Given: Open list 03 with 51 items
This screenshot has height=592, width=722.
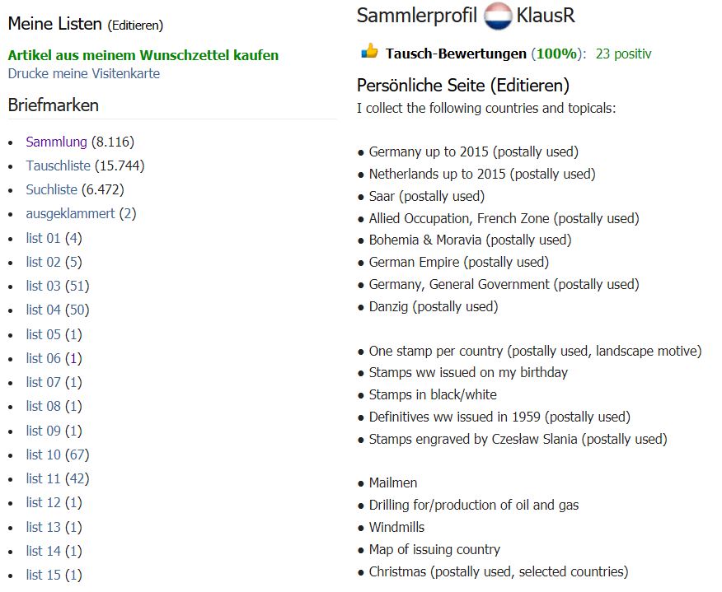Looking at the screenshot, I should click(x=44, y=286).
